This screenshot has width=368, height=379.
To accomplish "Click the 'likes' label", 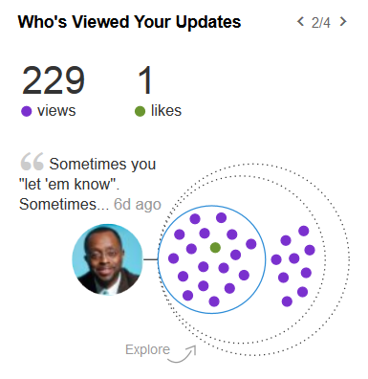I will pyautogui.click(x=166, y=111).
